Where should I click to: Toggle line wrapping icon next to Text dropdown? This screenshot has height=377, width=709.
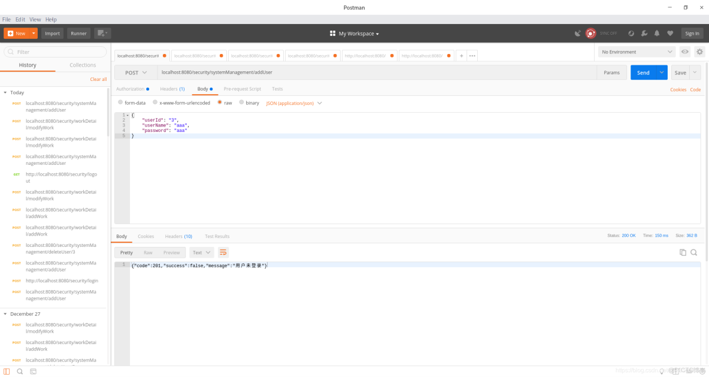coord(223,252)
